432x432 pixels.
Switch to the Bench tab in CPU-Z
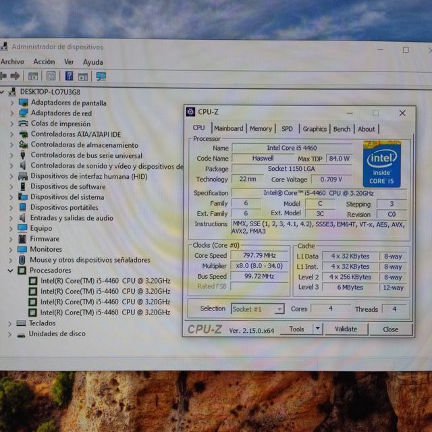pos(342,129)
